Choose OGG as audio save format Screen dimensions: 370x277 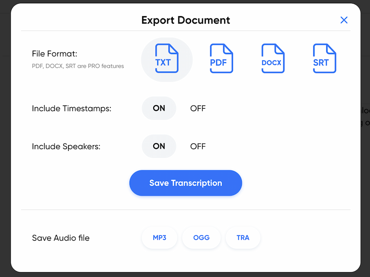pos(201,238)
